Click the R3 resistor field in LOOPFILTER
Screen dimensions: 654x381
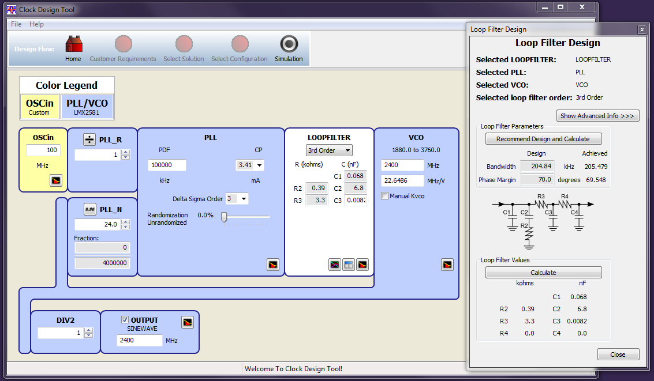coord(316,200)
